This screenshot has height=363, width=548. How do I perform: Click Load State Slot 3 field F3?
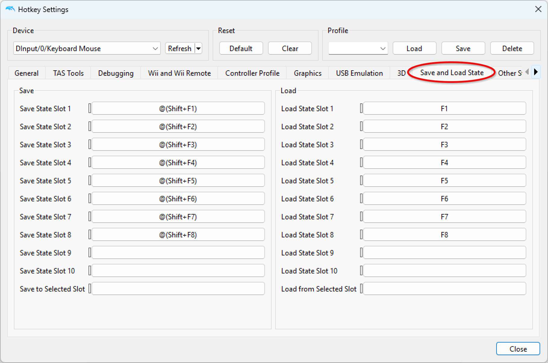(x=445, y=145)
